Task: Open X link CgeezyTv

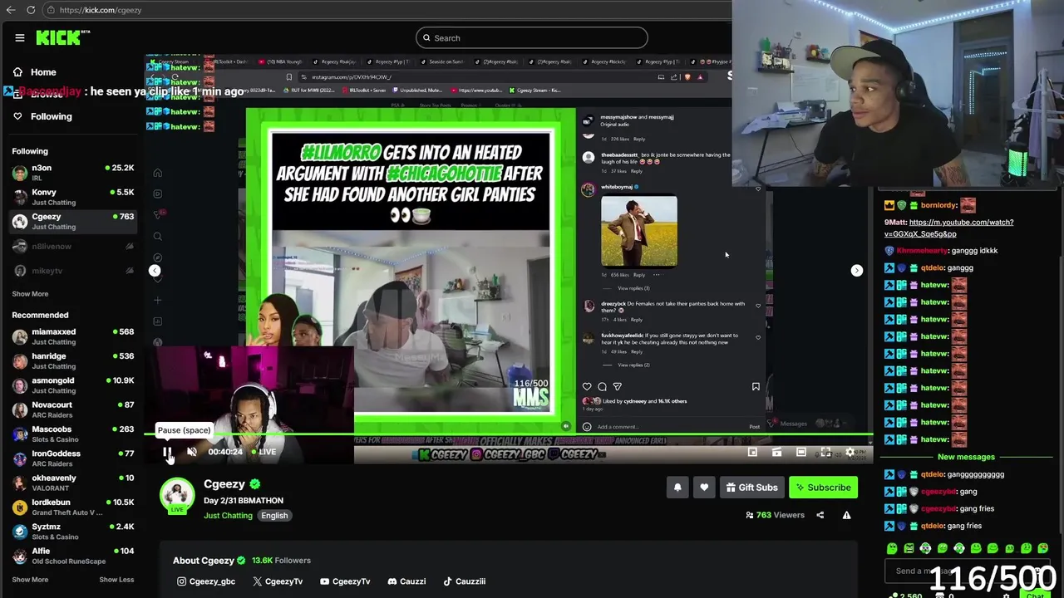Action: tap(278, 581)
